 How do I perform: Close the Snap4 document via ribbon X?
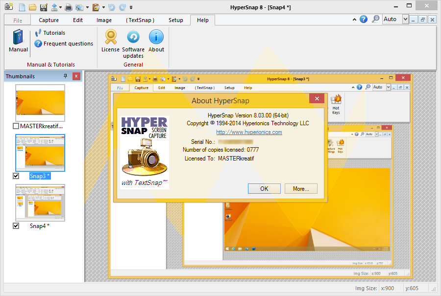[432, 20]
